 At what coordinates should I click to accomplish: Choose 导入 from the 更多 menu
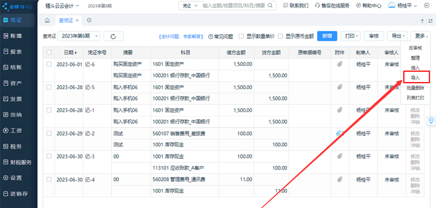(415, 78)
